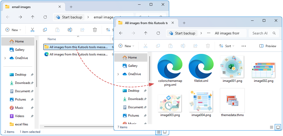Open the Sort dropdown in front window
The height and width of the screenshot is (136, 283).
(227, 46)
